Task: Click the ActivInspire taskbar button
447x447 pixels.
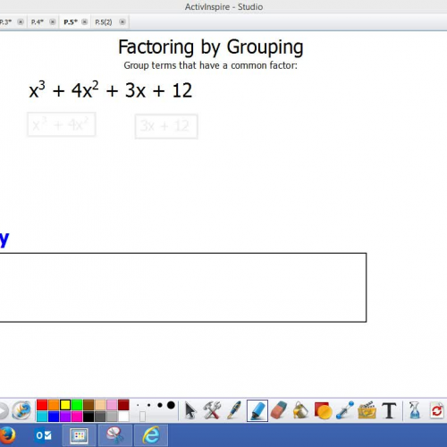Action: 79,435
